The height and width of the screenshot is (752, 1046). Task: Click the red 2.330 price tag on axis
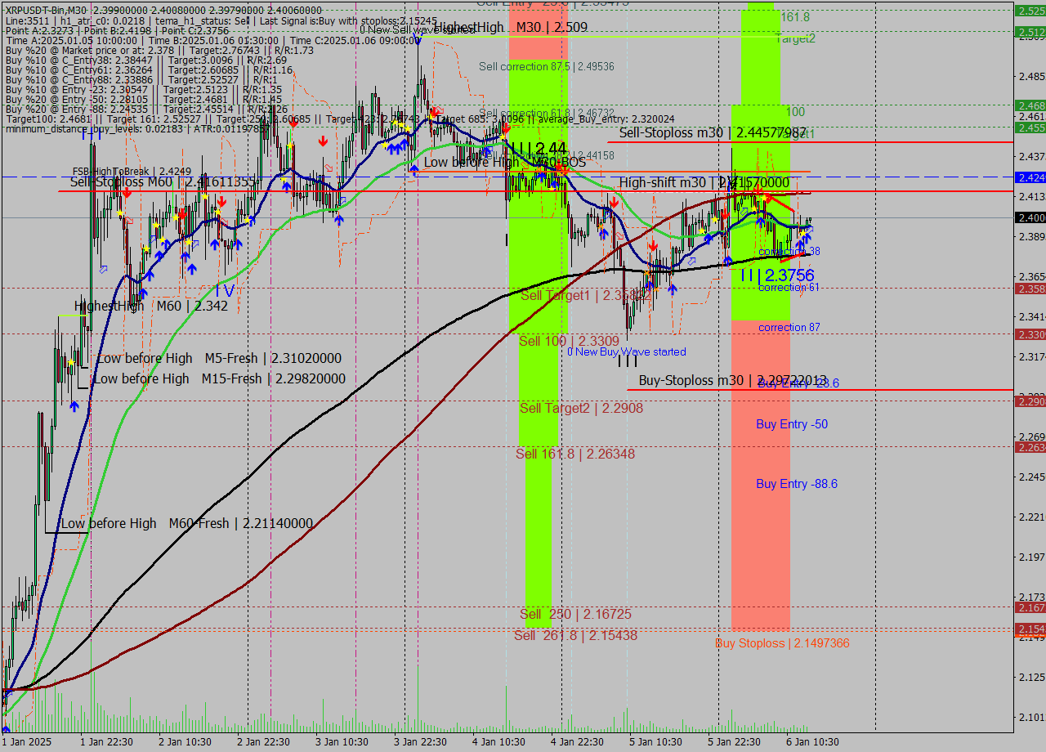click(x=1030, y=334)
